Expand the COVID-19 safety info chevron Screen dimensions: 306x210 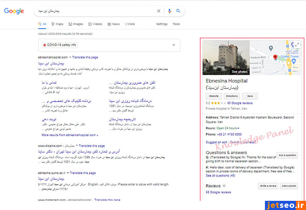click(x=174, y=45)
